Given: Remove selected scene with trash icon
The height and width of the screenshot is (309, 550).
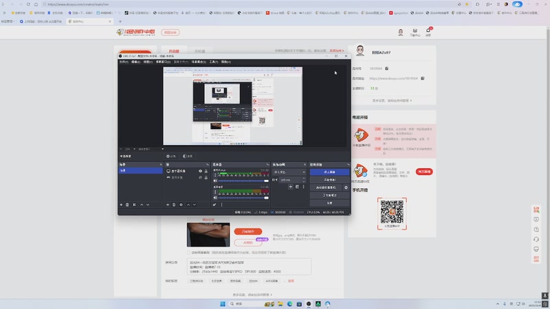Looking at the screenshot, I should coord(127,205).
